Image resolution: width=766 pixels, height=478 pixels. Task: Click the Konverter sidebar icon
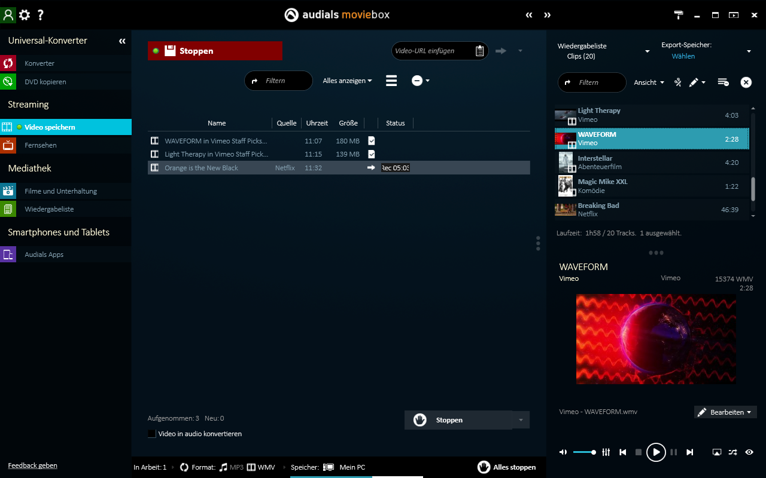8,63
